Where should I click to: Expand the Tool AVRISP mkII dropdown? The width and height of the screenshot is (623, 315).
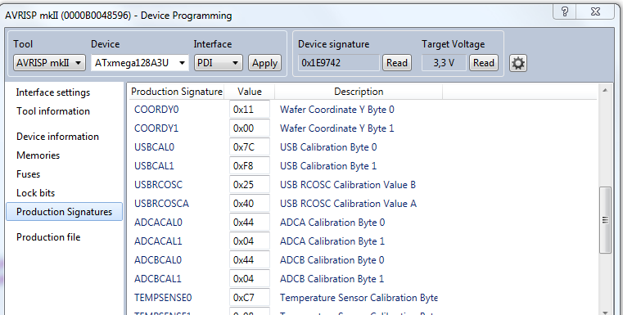point(49,63)
